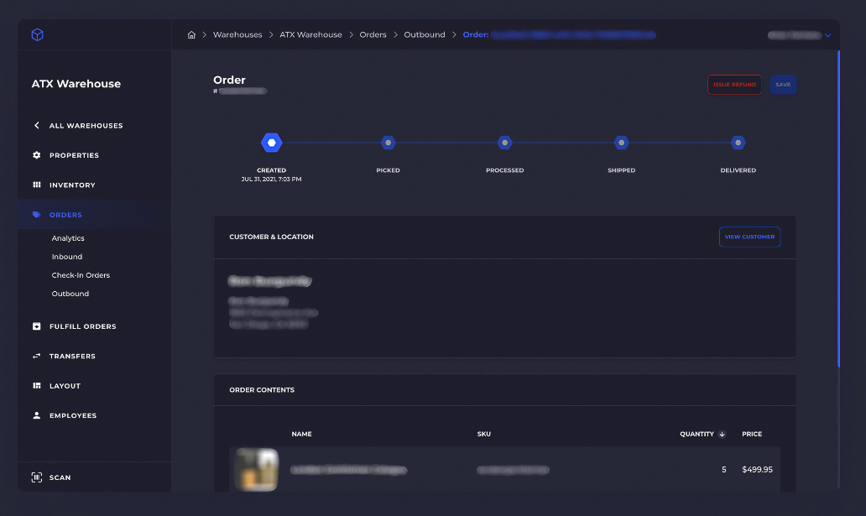
Task: Open Layout in sidebar
Action: pos(65,386)
